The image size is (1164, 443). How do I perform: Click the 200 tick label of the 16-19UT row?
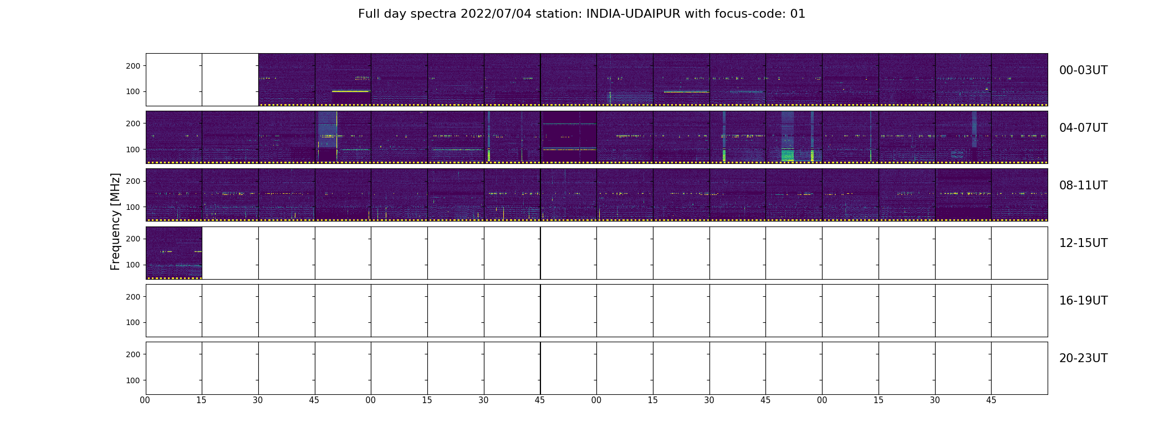(133, 297)
